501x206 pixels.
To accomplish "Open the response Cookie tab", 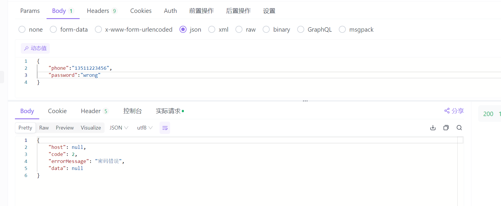I will (57, 111).
